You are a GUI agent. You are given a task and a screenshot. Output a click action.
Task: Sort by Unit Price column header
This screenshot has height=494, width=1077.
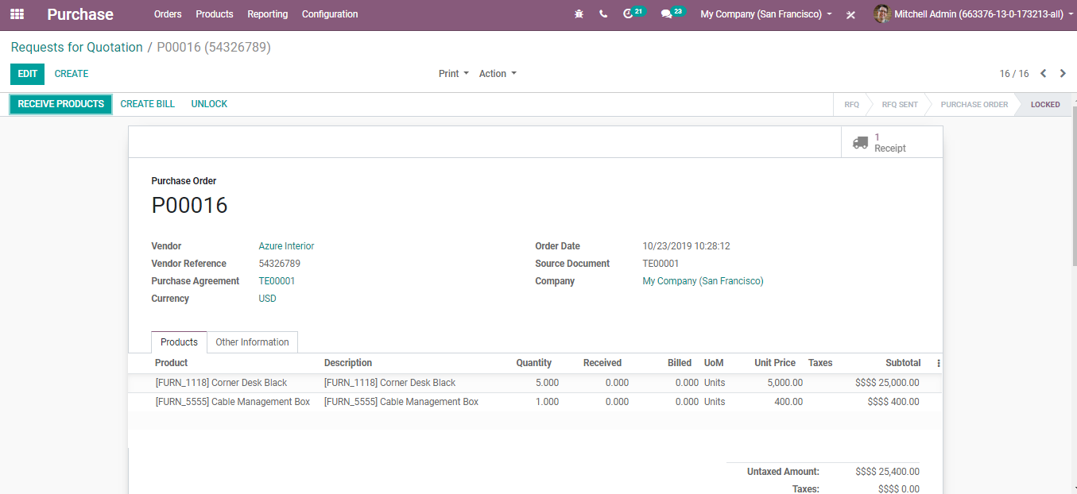[775, 363]
